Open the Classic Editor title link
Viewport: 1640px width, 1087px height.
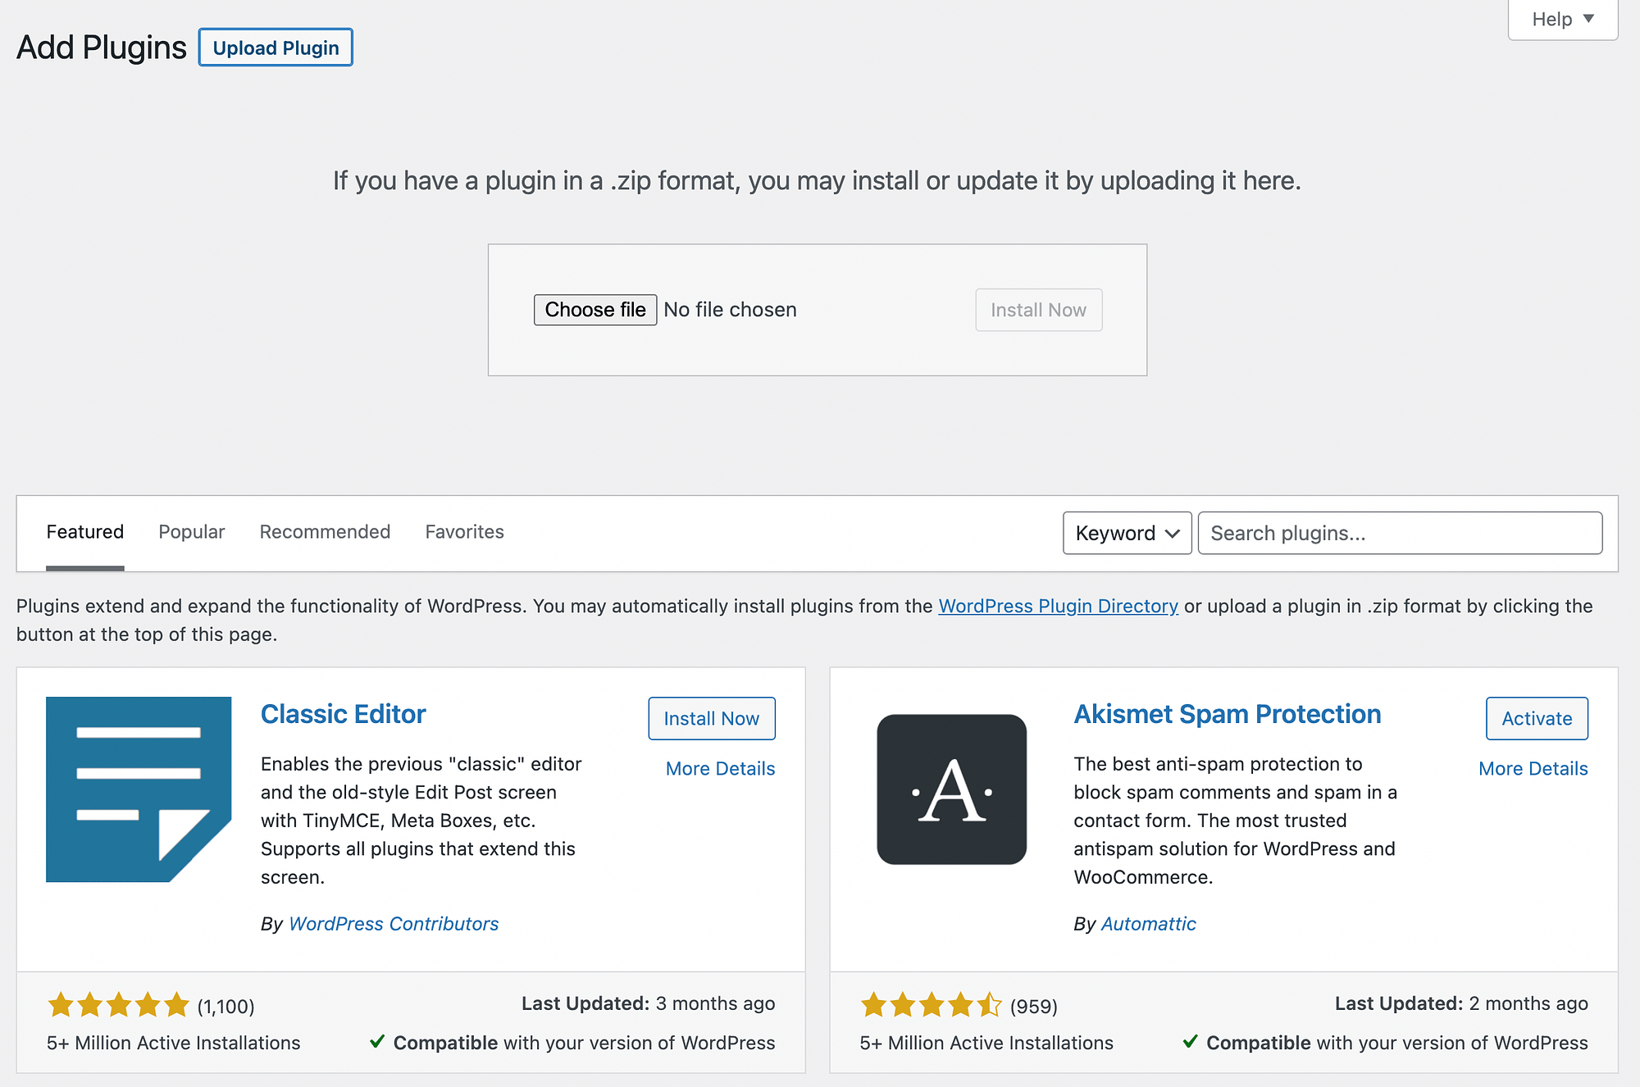[x=344, y=714]
